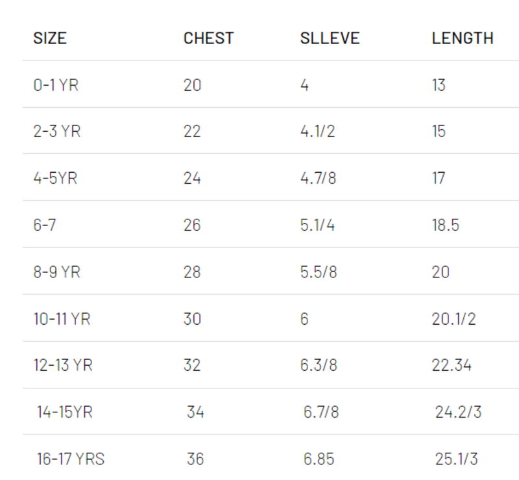Select the 2-3 YR size label
This screenshot has height=480, width=519.
pyautogui.click(x=56, y=131)
